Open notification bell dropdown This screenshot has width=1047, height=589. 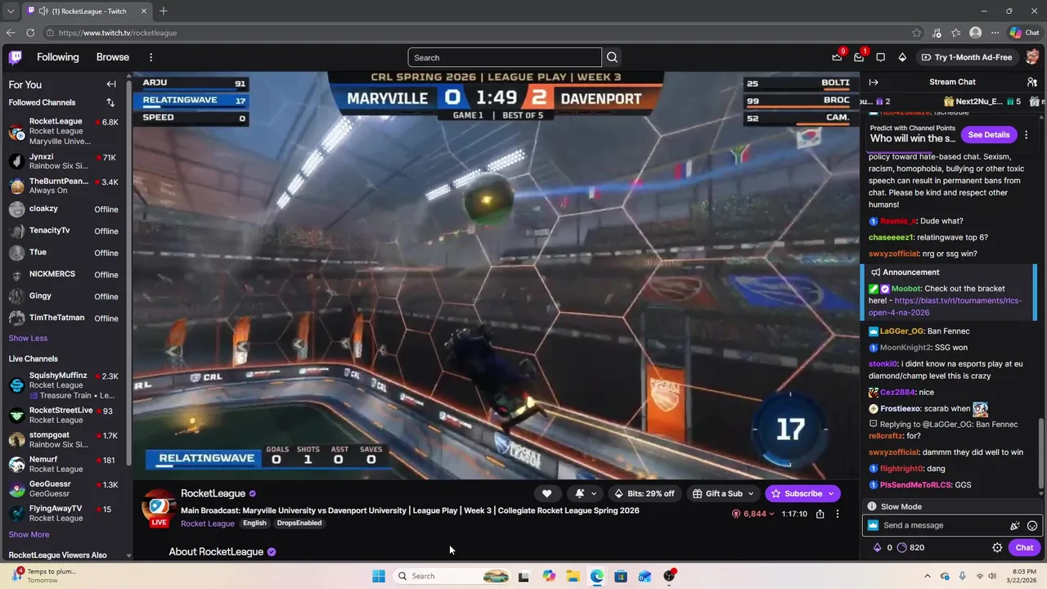pyautogui.click(x=586, y=493)
